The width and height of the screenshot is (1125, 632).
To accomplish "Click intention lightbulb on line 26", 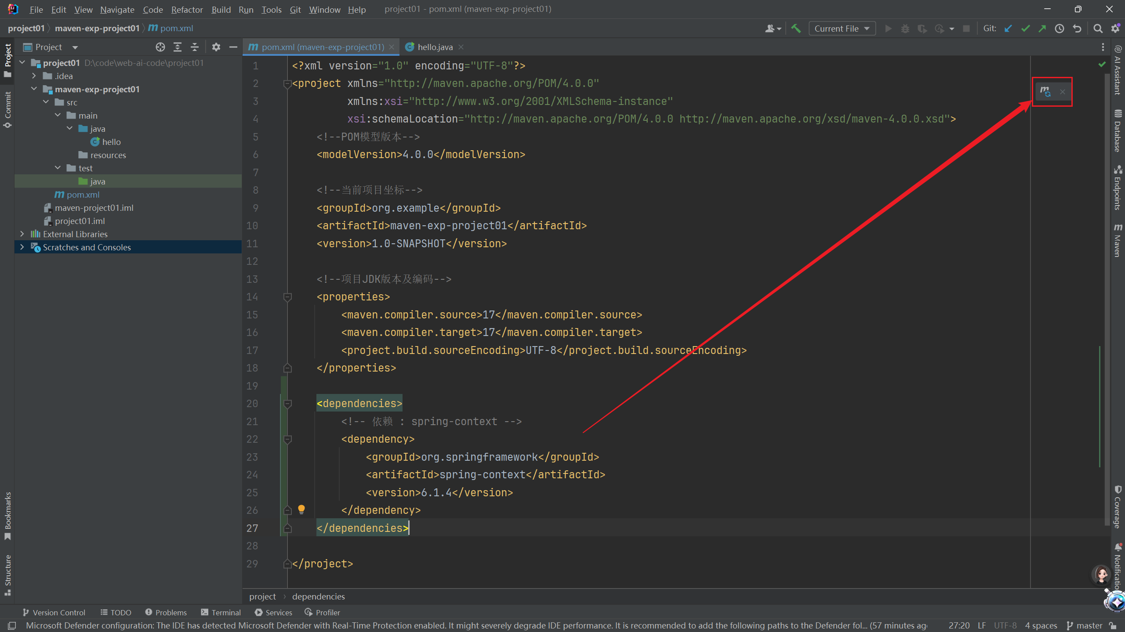I will pyautogui.click(x=301, y=509).
